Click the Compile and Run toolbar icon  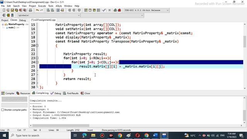click(x=94, y=10)
